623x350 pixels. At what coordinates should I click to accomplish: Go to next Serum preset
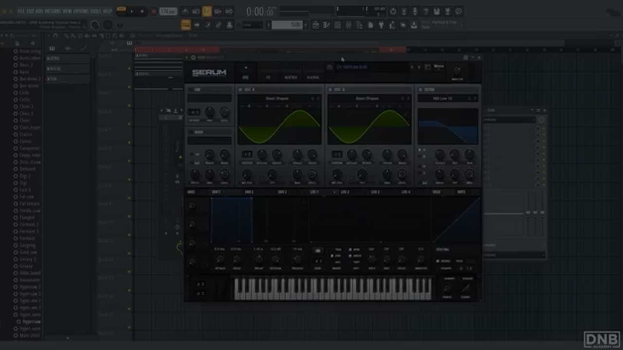point(419,67)
